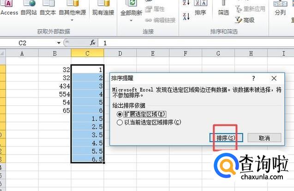Select 以当前选定区域排序 radio option
Viewport: 294px width, 191px height.
tap(120, 122)
